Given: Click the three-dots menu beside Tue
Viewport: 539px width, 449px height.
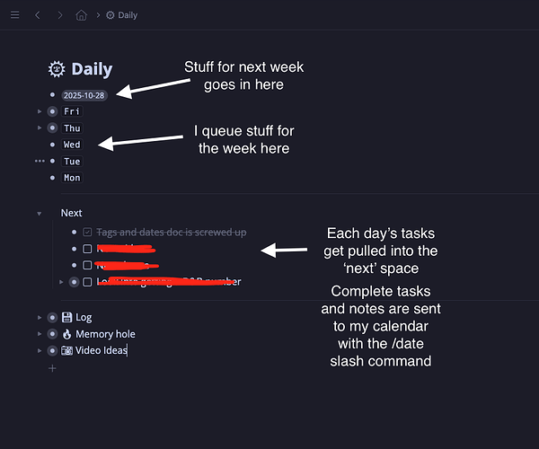Looking at the screenshot, I should tap(40, 162).
